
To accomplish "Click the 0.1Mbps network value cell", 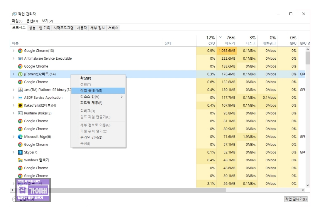I will click(268, 98).
